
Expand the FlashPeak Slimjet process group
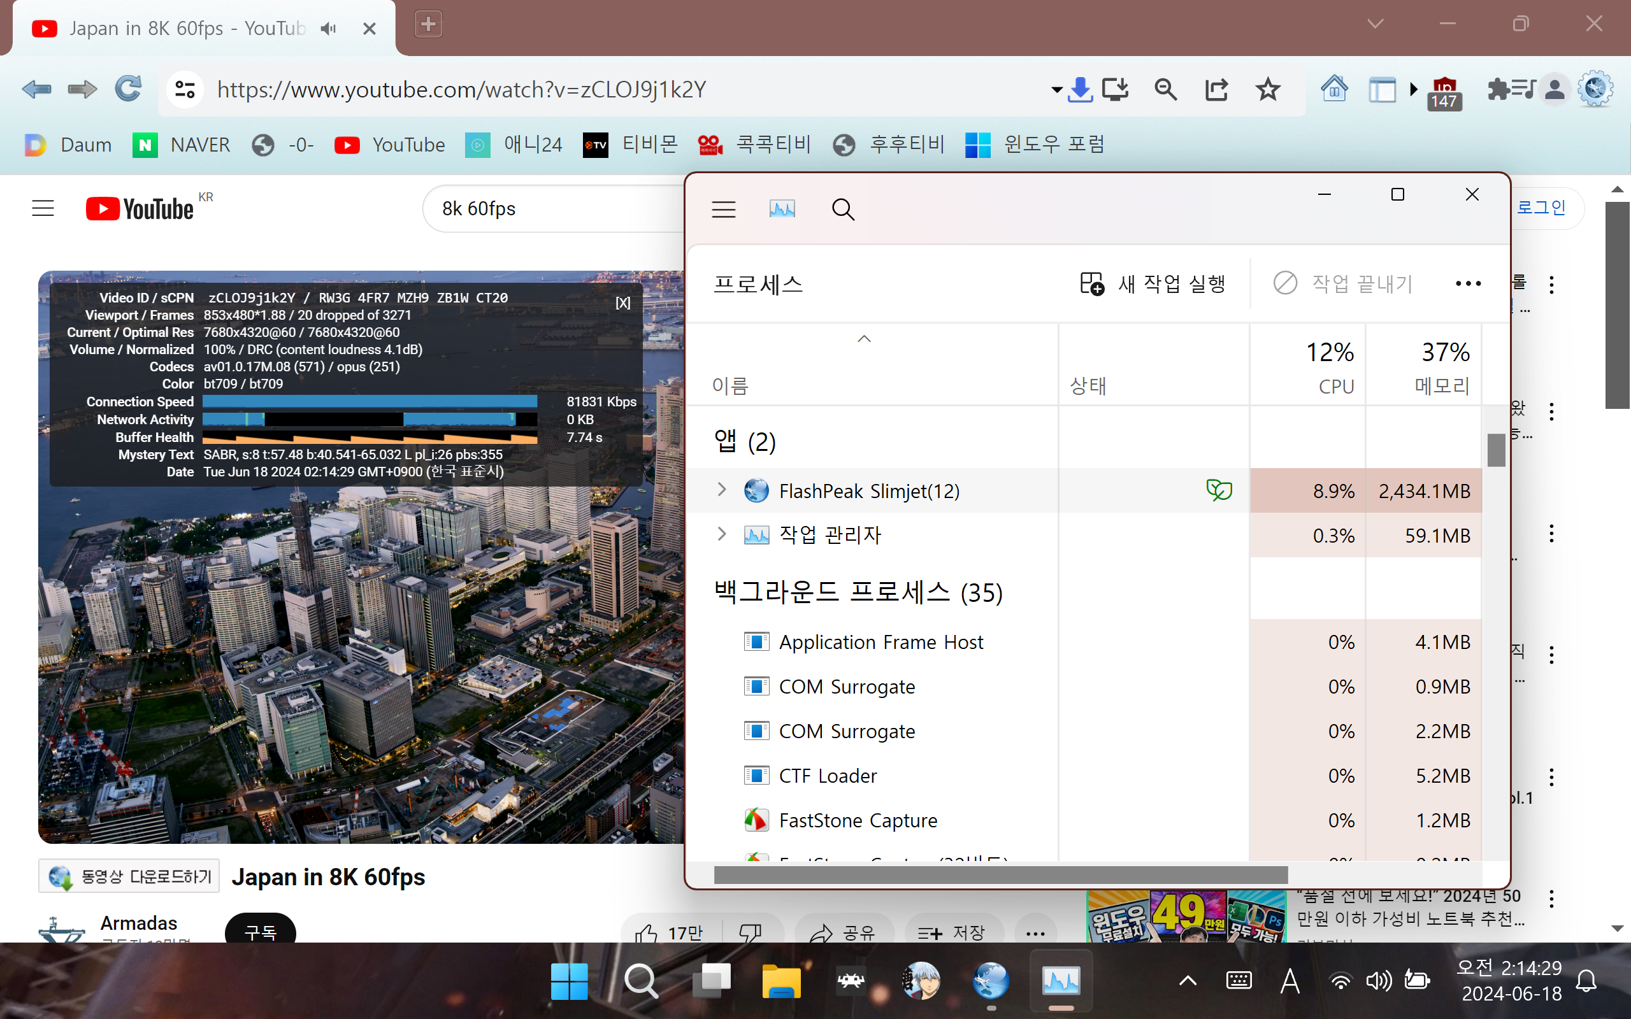coord(722,490)
